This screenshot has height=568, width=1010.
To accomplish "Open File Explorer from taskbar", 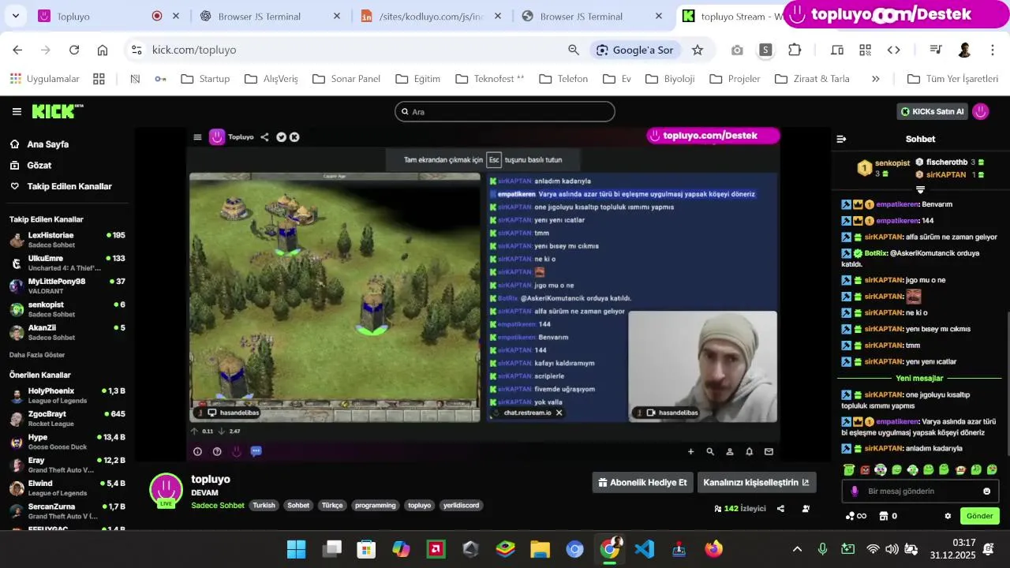I will point(540,549).
